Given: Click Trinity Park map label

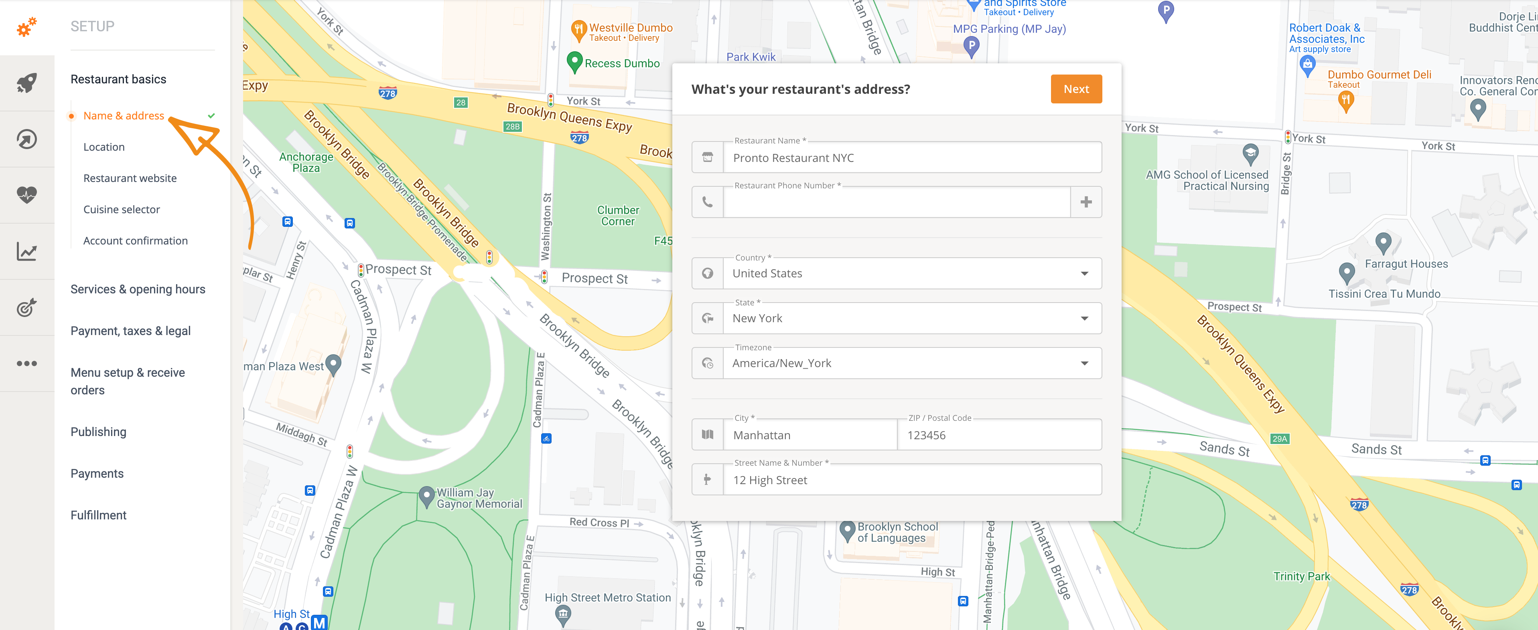Looking at the screenshot, I should pos(1302,576).
